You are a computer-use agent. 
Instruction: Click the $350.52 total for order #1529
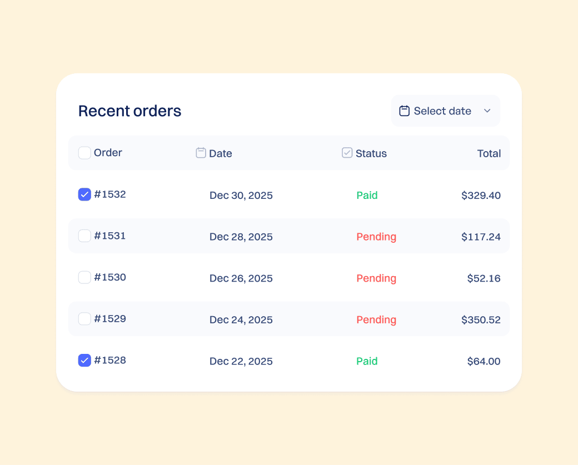(481, 319)
